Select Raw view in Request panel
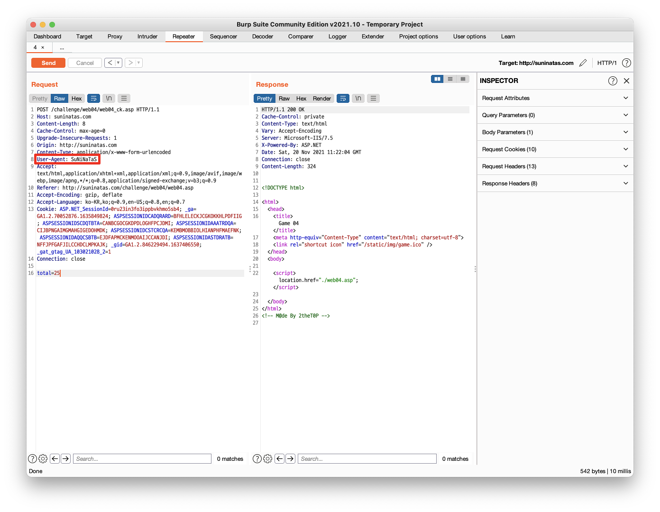 coord(59,99)
